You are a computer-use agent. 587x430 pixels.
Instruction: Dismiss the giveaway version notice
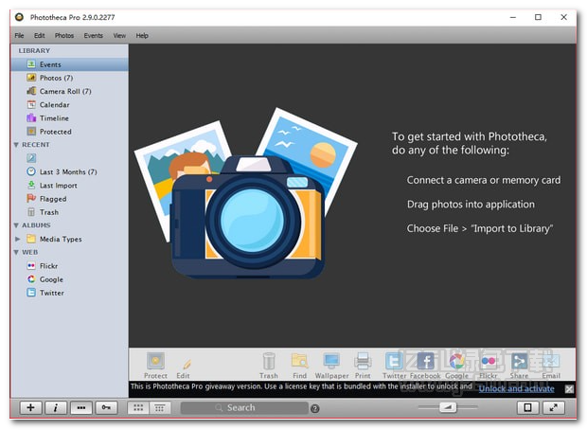tap(569, 389)
